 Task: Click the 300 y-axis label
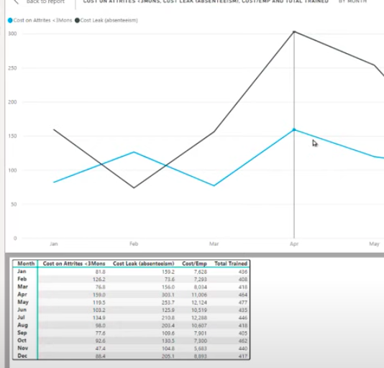click(x=12, y=34)
